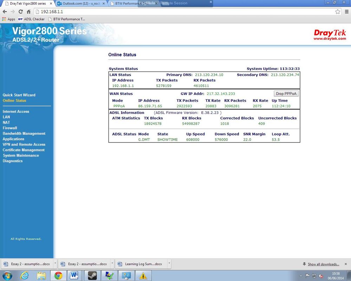
Task: Go back with the browser back arrow
Action: 5,12
